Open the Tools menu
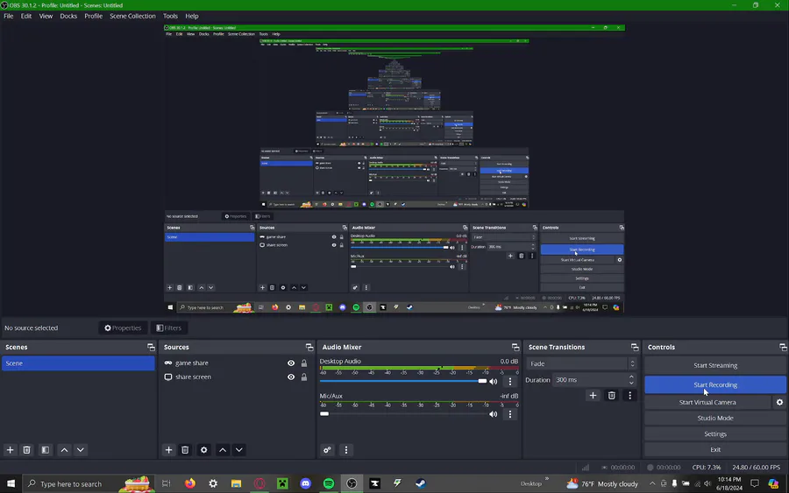Image resolution: width=789 pixels, height=493 pixels. [170, 16]
